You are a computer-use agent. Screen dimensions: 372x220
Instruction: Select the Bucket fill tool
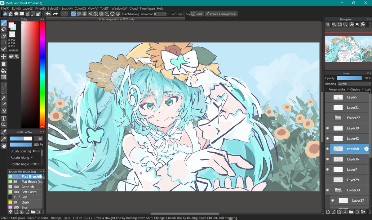pyautogui.click(x=4, y=71)
